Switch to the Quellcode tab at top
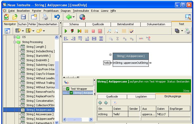Image resolution: width=194 pixels, height=124 pixels. [x=98, y=24]
